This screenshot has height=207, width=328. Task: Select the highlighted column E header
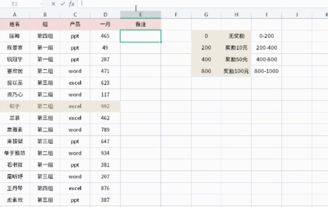141,15
